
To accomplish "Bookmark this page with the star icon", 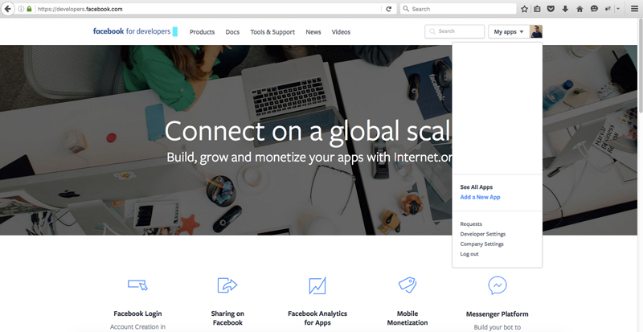I will coord(524,9).
